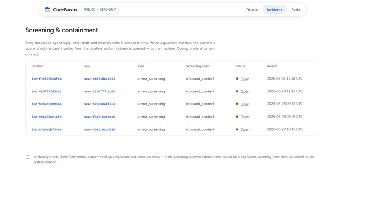Click inbound_content in the case-c50219ca5166 row

tap(200, 129)
